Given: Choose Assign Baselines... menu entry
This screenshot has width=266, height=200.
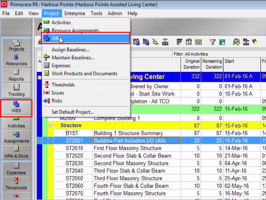Looking at the screenshot, I should click(86, 50).
